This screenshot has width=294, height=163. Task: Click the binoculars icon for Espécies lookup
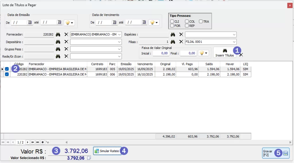tap(173, 34)
